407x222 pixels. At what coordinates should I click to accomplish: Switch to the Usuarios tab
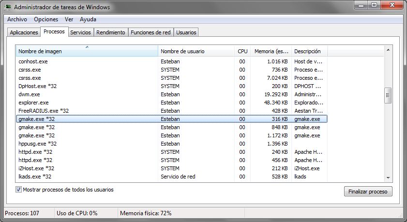click(186, 32)
